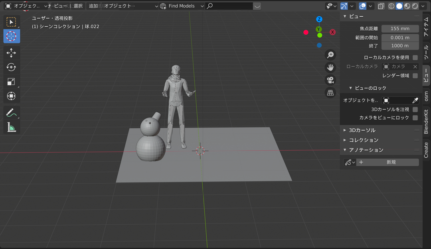The image size is (431, 249).
Task: Enable カメラをビューにロック
Action: pyautogui.click(x=415, y=118)
